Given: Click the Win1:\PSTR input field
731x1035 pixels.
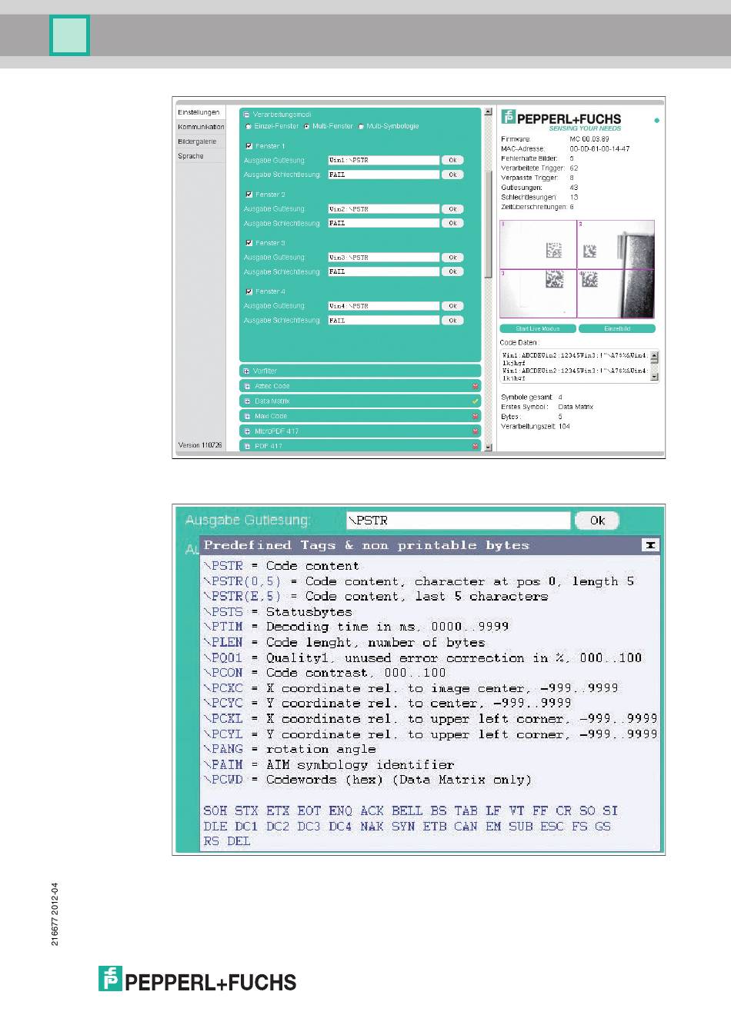Looking at the screenshot, I should (383, 161).
